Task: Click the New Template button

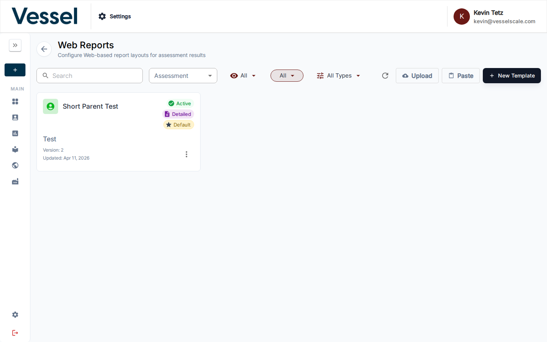Action: 512,76
